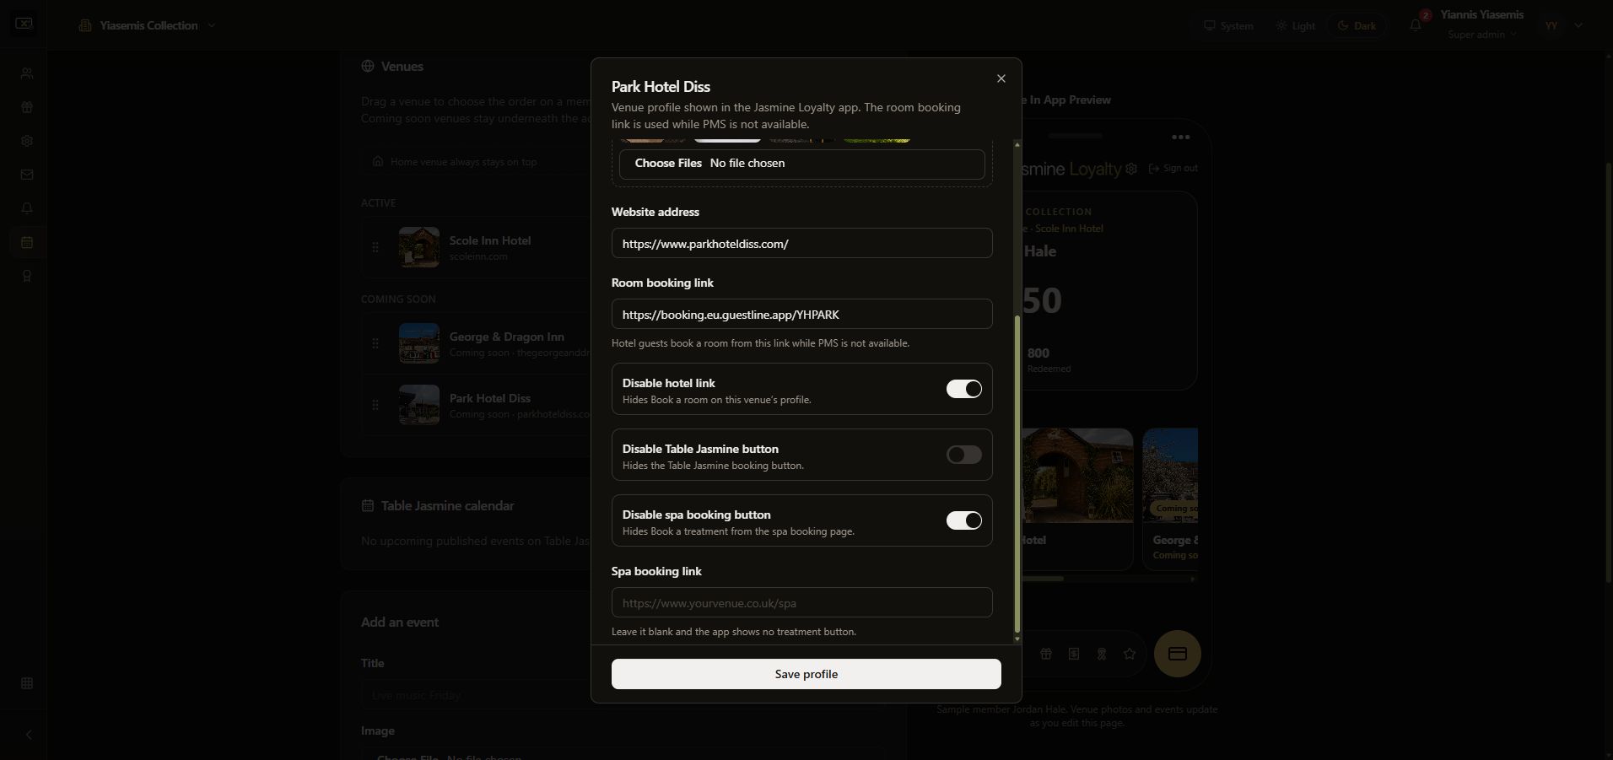This screenshot has width=1613, height=760.
Task: Switch theme to Dark
Action: [1357, 25]
